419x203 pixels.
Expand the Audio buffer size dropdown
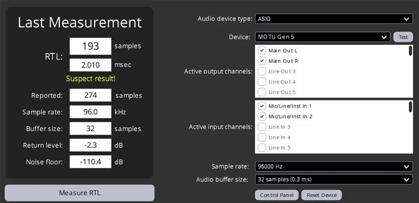333,180
